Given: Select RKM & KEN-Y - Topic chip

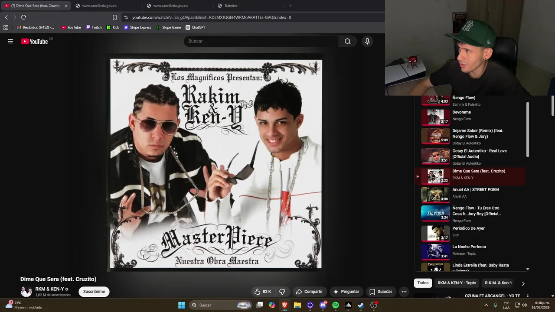Looking at the screenshot, I should (x=457, y=283).
